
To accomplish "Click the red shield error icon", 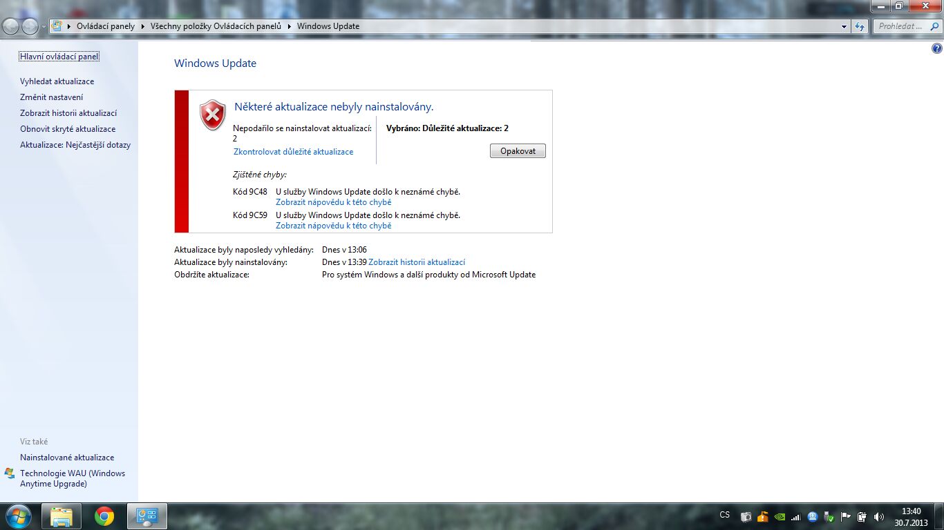I will (213, 115).
